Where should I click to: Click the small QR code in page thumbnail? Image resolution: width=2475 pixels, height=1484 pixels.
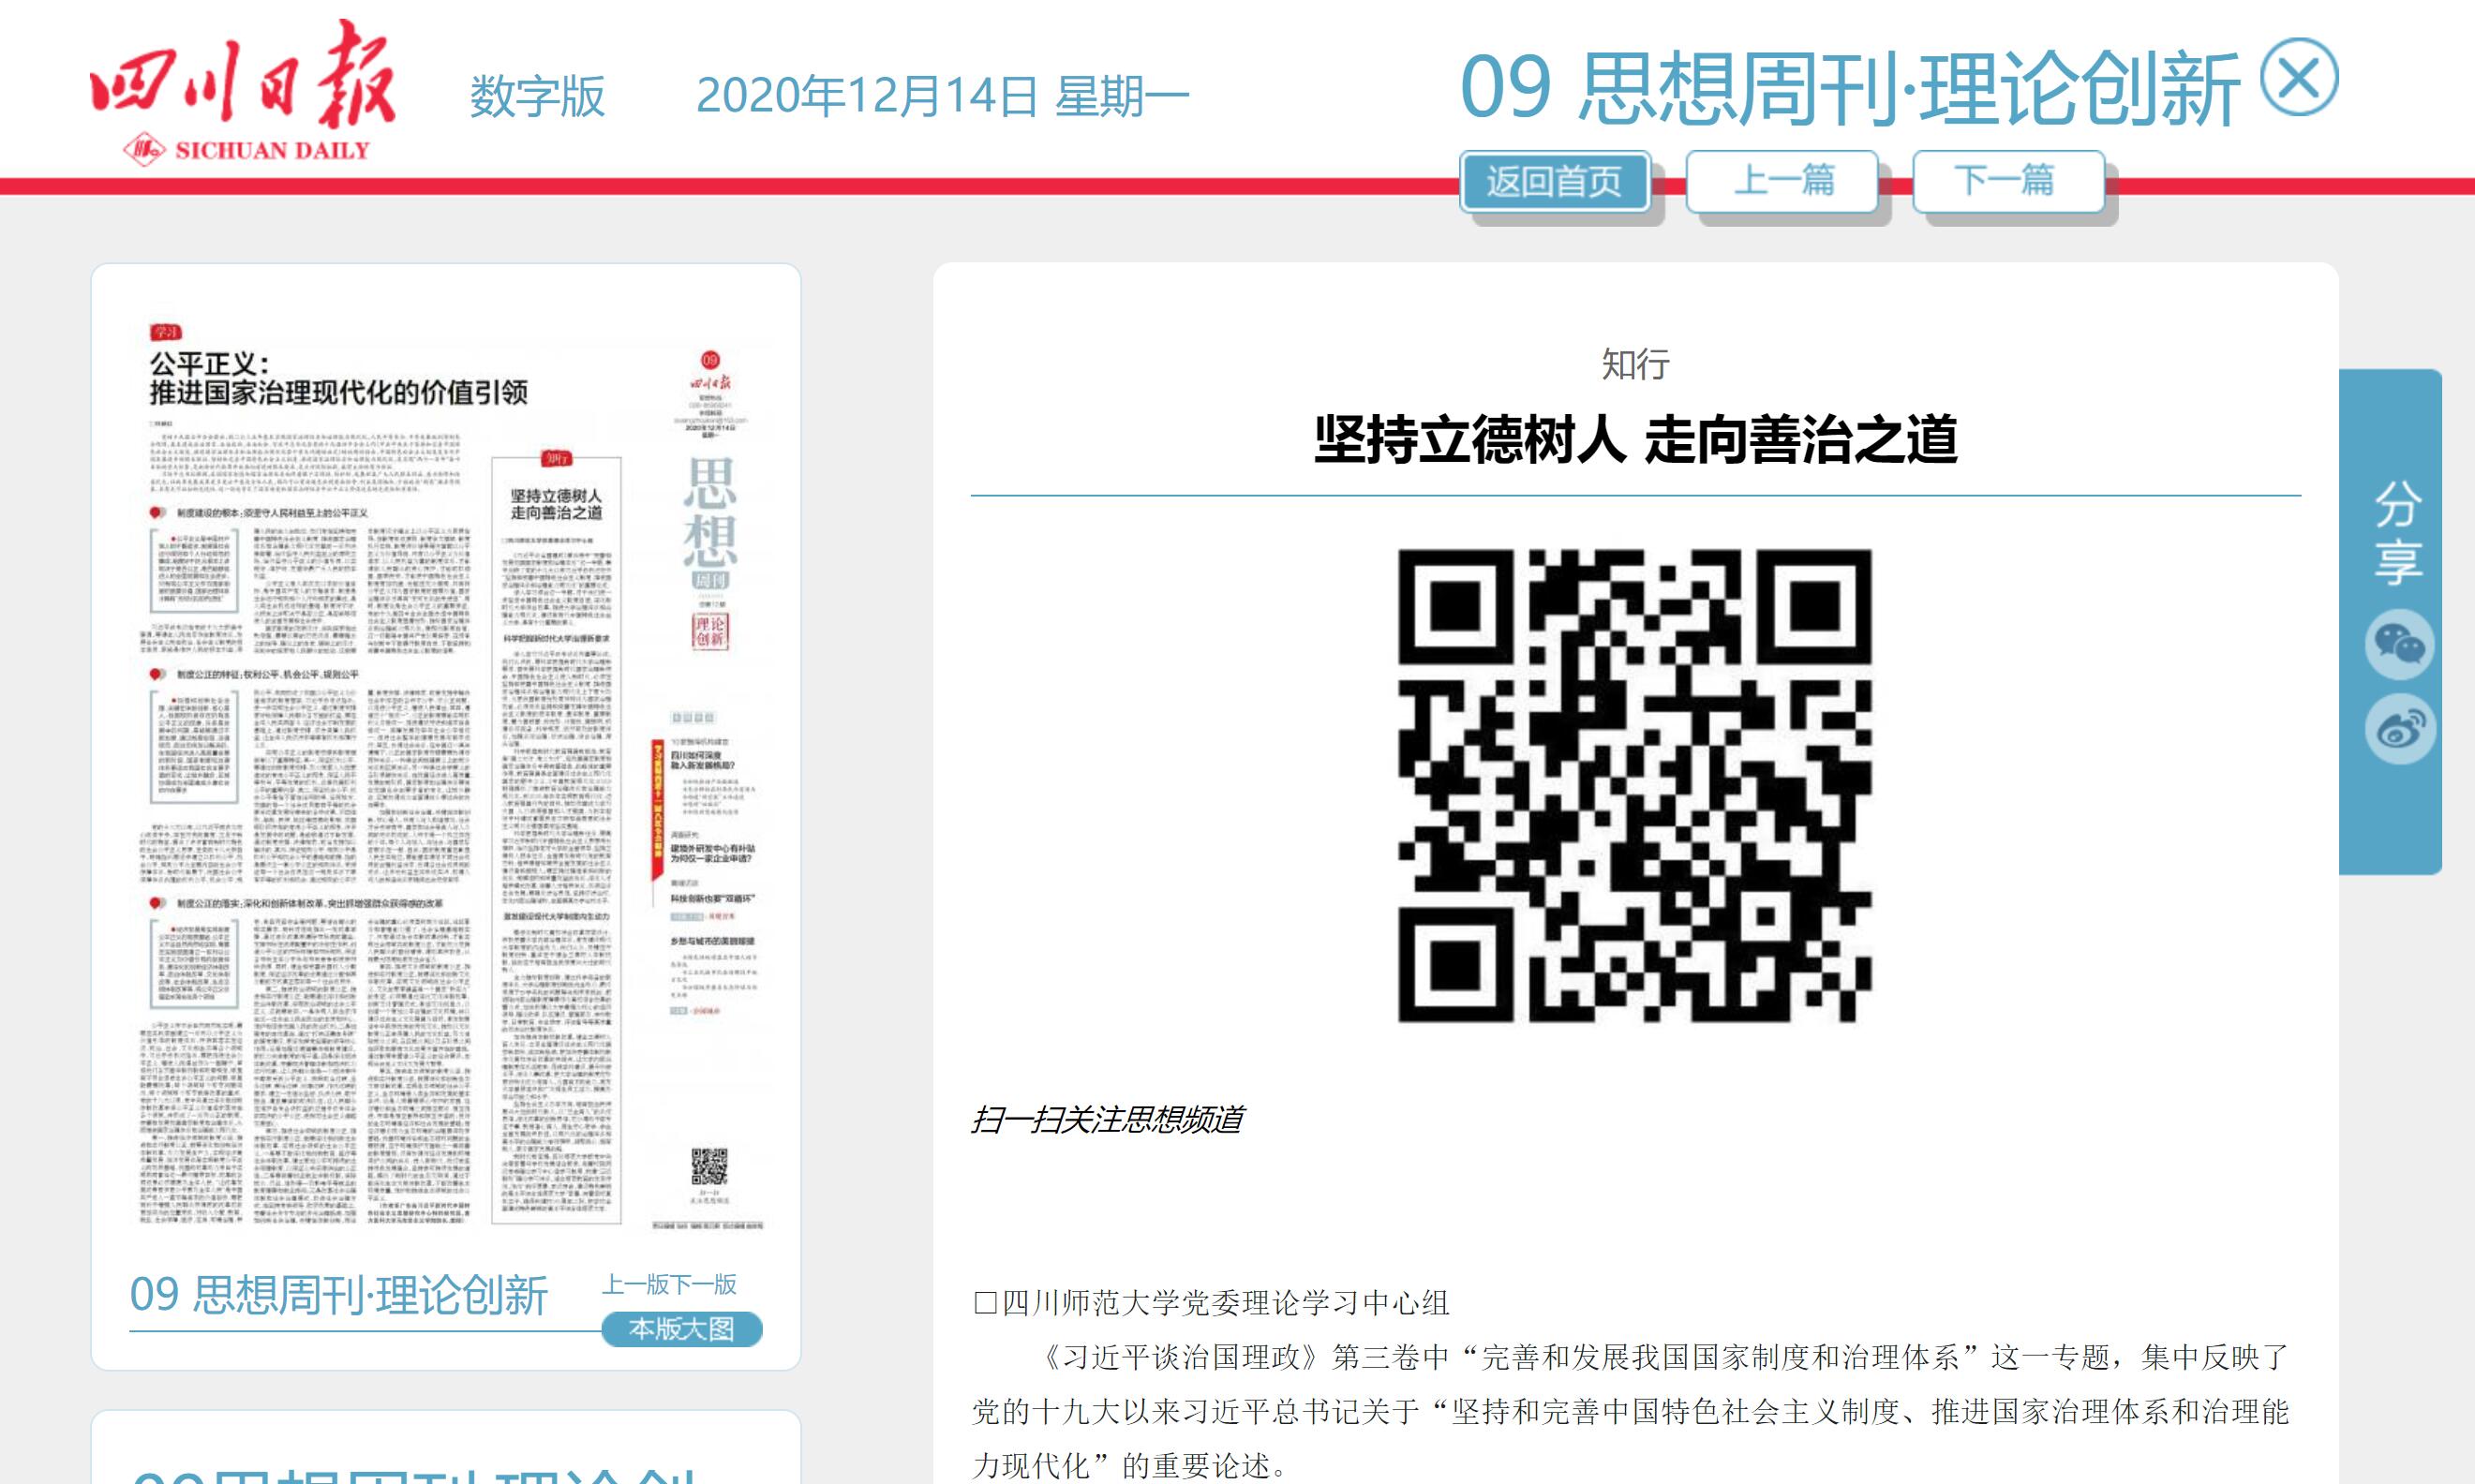[710, 1166]
